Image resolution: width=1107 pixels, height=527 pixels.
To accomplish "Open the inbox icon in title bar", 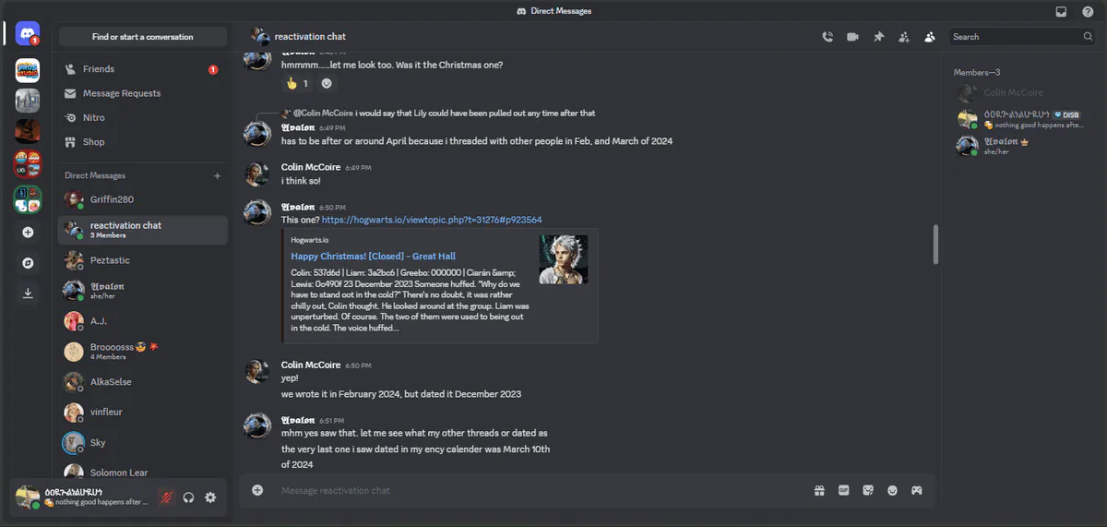I will point(1062,11).
